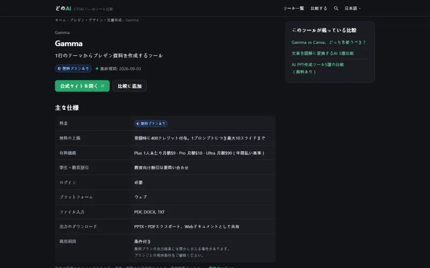This screenshot has width=430, height=268.
Task: Open 文章を図解に変換するAI 3選比較 link
Action: pos(322,53)
